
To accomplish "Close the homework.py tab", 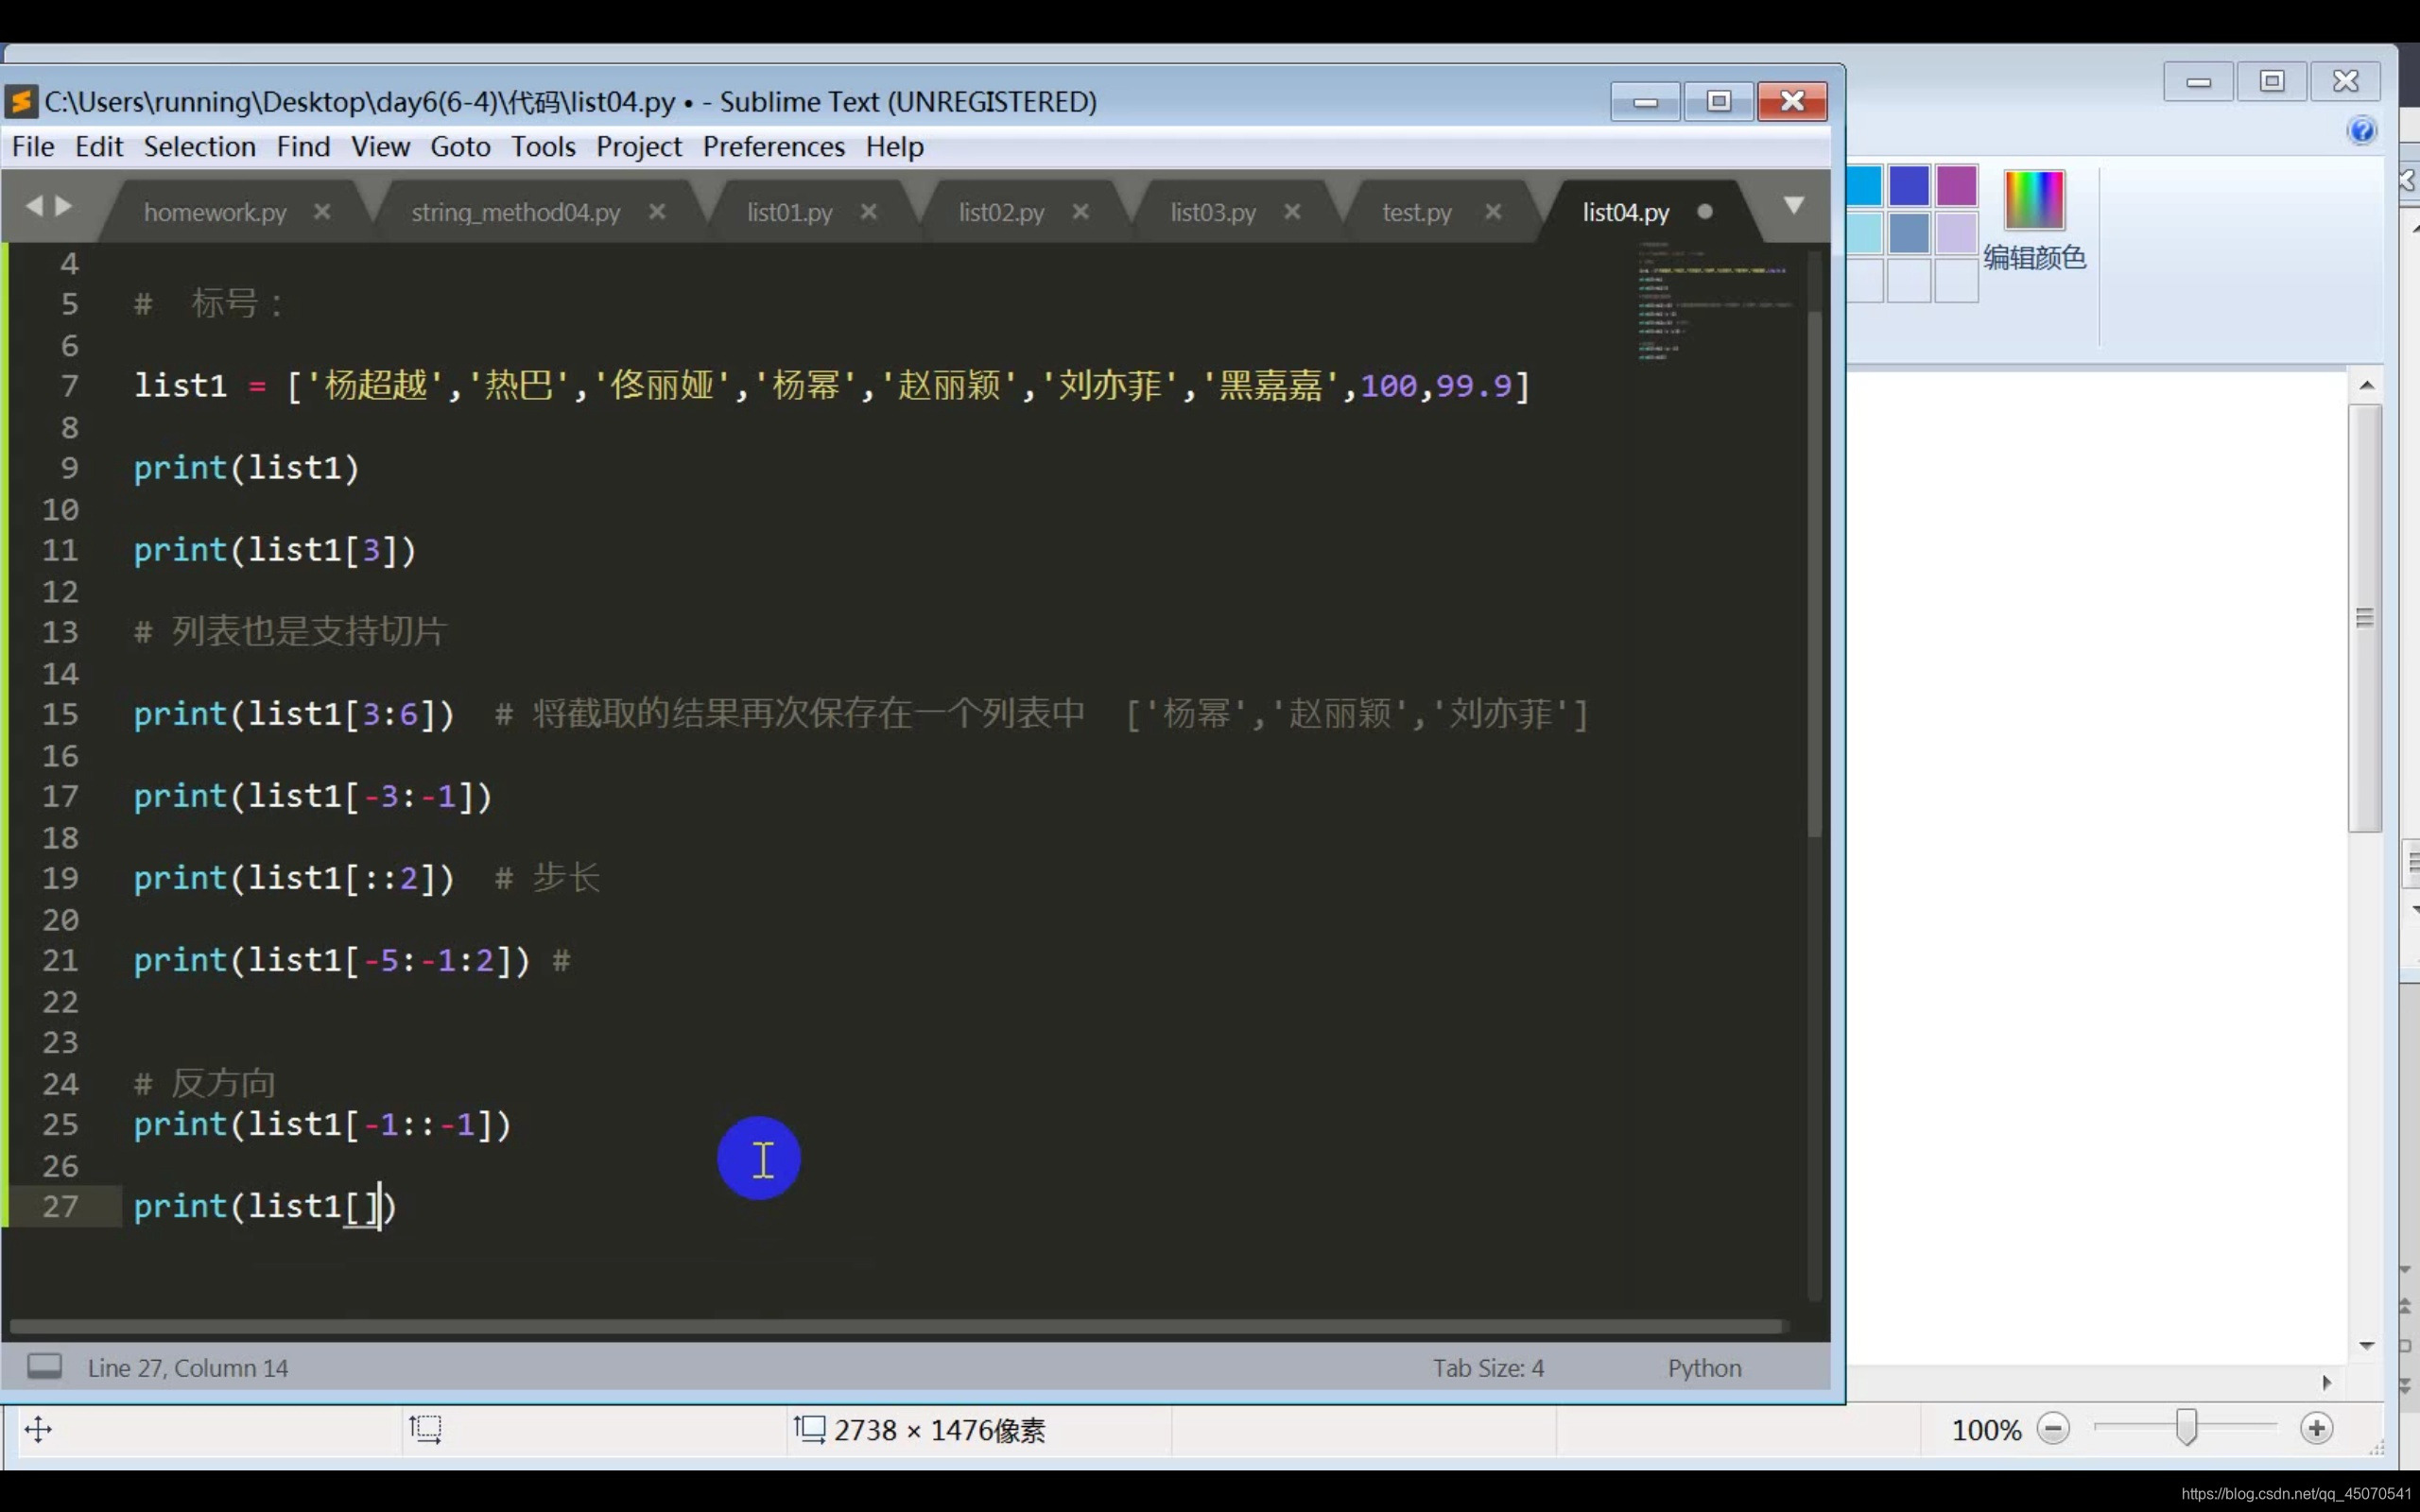I will tap(322, 212).
